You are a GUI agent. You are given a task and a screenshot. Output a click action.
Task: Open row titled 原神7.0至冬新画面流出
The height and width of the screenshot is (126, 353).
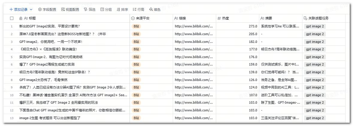pyautogui.click(x=63, y=34)
